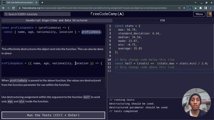Click the 'max: 56.78,' line
This screenshot has height=120, width=214.
tap(127, 30)
